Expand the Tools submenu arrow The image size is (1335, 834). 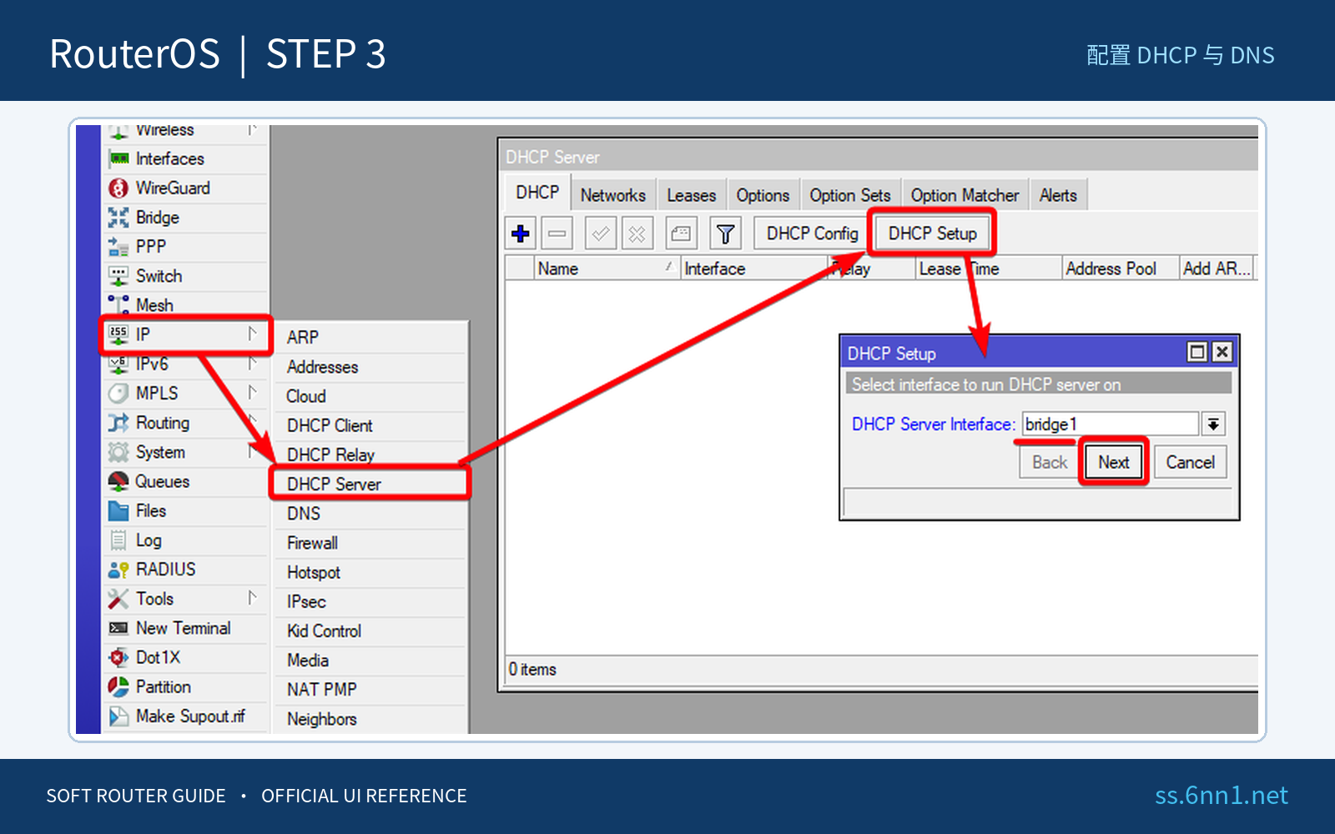pyautogui.click(x=252, y=598)
